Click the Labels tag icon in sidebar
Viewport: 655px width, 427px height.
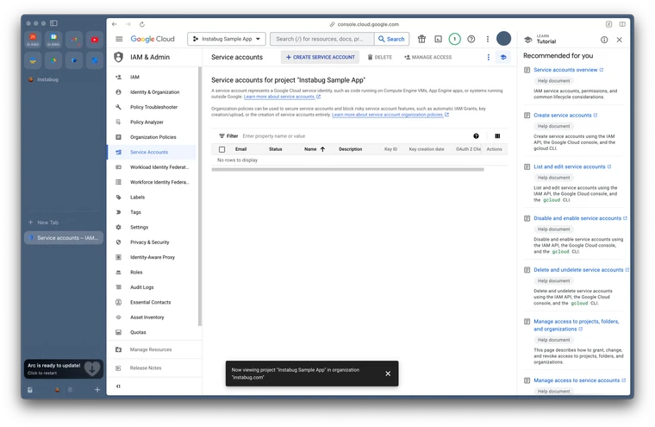[119, 198]
